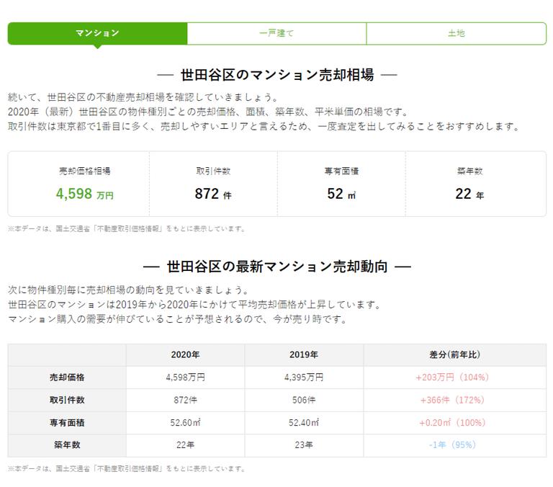The height and width of the screenshot is (487, 553).
Task: Select the 取引件数 row header in the table
Action: pyautogui.click(x=67, y=400)
